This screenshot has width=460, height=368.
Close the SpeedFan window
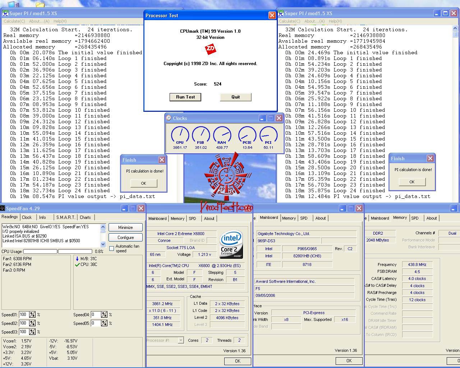pyautogui.click(x=141, y=208)
